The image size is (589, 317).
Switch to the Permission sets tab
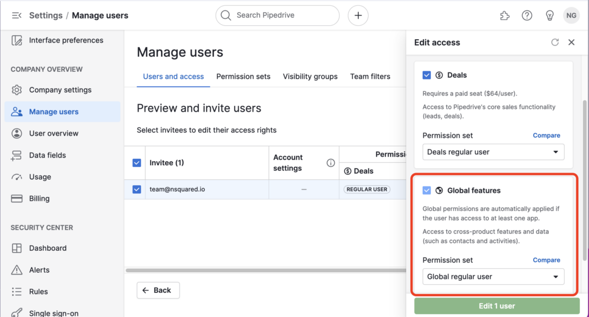243,77
